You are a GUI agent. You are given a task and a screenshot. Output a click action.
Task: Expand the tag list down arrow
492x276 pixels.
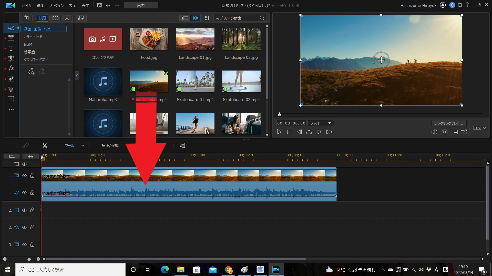click(x=69, y=134)
